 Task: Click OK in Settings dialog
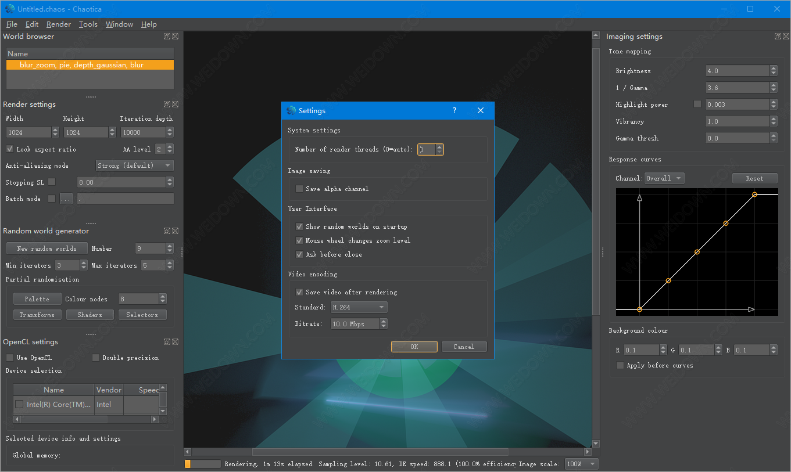pos(414,347)
